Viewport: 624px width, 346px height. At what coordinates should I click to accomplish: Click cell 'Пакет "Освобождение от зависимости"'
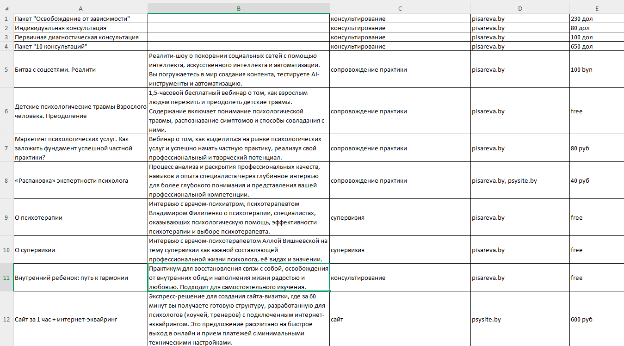click(x=80, y=19)
